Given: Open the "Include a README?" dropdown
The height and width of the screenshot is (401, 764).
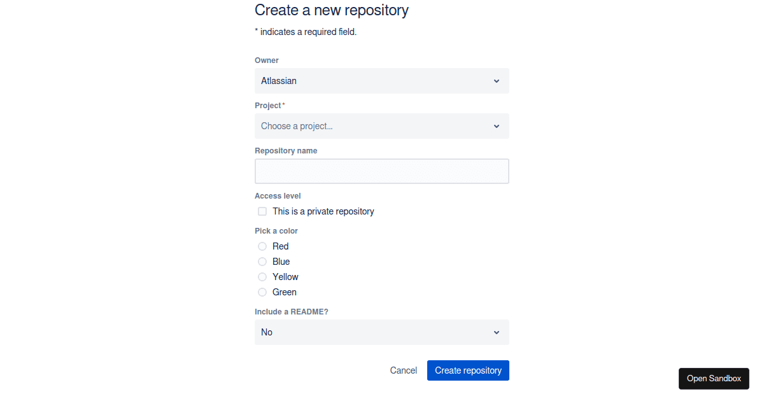Looking at the screenshot, I should point(382,332).
